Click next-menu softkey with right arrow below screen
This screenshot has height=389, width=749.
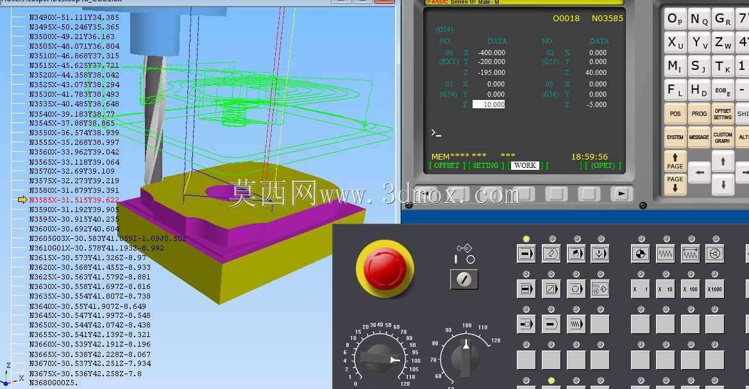[x=621, y=194]
